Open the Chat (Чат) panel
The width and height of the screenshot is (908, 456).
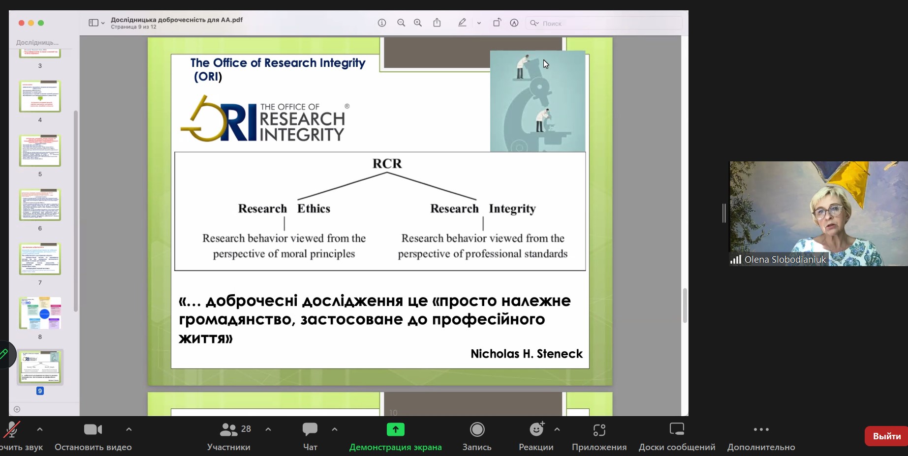pos(310,429)
